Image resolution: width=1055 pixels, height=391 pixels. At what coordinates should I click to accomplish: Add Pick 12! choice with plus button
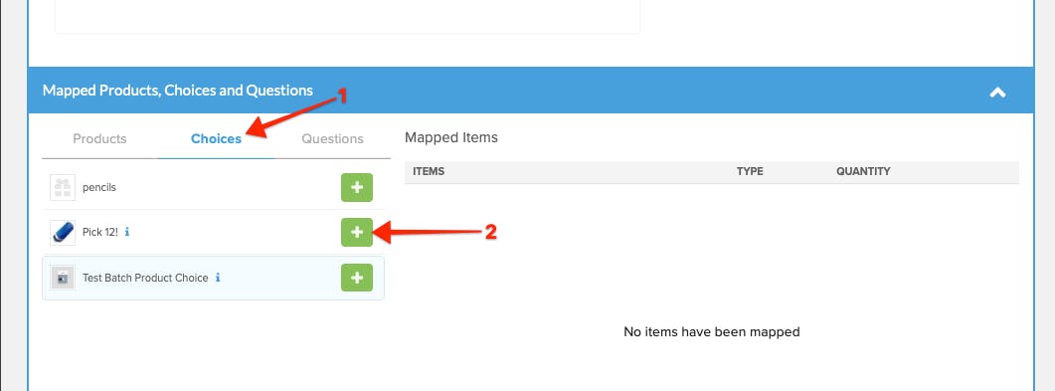pos(357,232)
